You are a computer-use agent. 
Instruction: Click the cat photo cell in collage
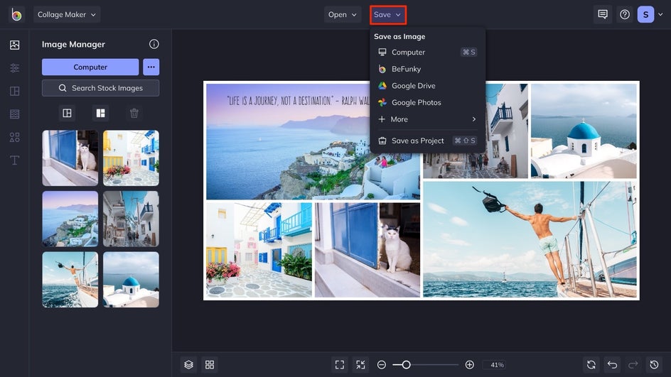click(367, 250)
